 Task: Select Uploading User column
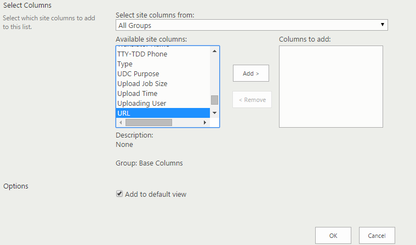(142, 104)
